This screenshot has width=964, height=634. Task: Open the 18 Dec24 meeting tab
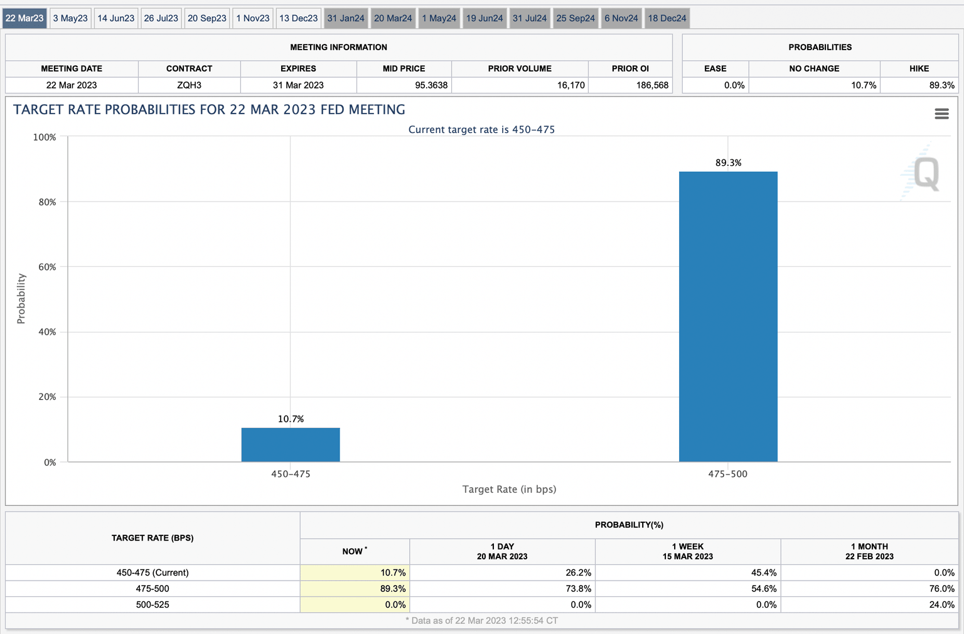point(667,18)
